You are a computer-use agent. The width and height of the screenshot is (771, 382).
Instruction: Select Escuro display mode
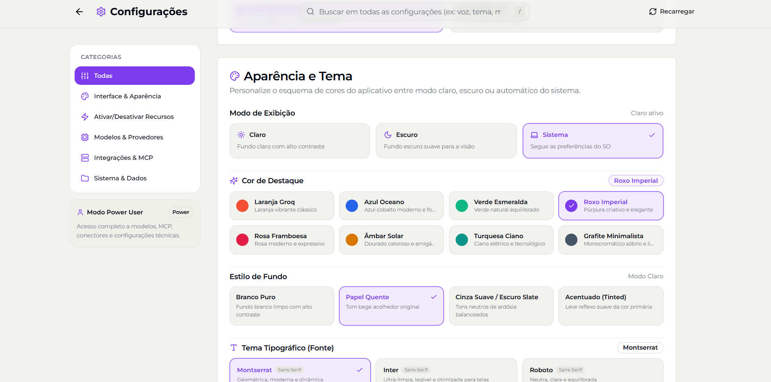tap(446, 141)
